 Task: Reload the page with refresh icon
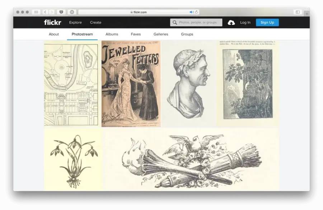197,12
